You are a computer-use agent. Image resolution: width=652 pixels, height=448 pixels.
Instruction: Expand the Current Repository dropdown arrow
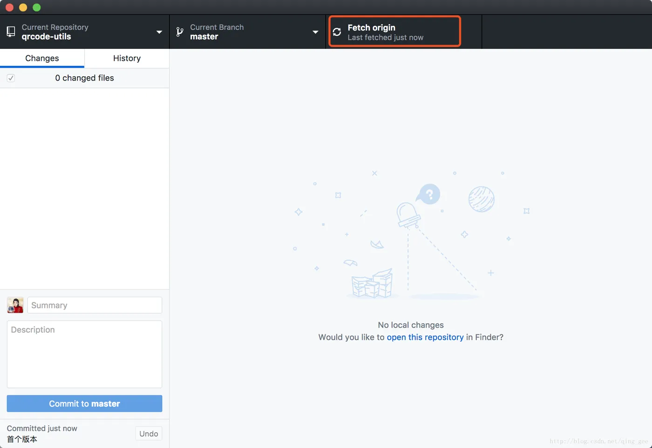159,32
